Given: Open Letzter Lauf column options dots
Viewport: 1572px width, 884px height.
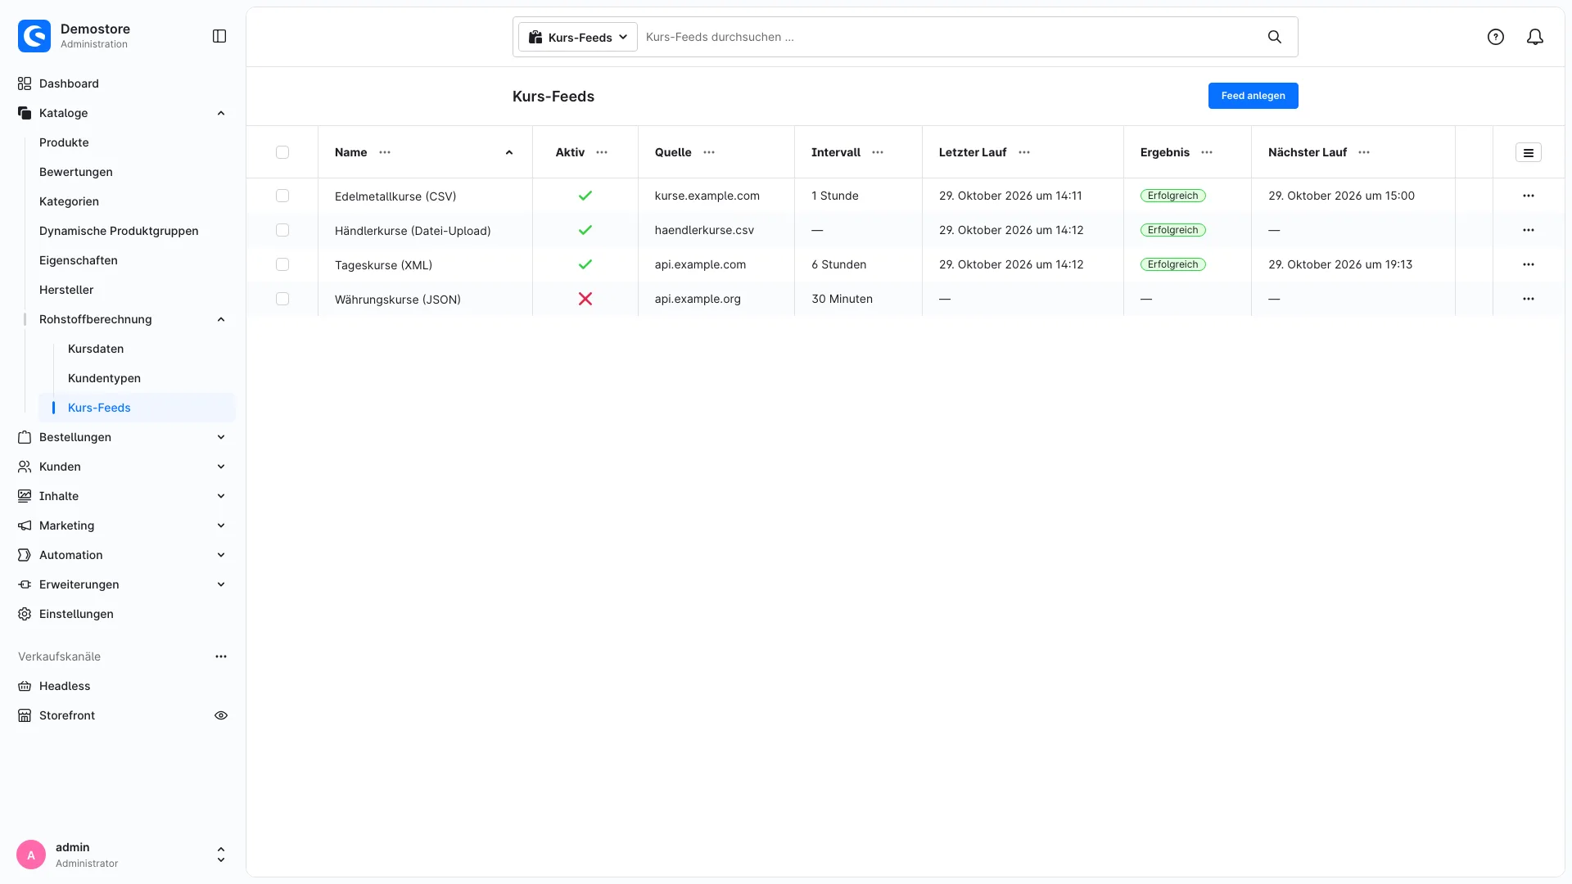Looking at the screenshot, I should coord(1024,152).
